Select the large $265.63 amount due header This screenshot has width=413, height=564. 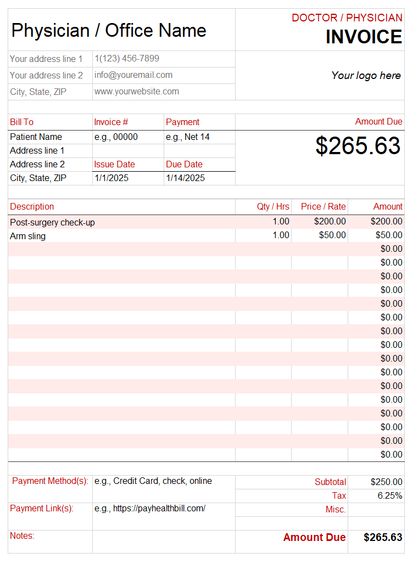(x=358, y=146)
